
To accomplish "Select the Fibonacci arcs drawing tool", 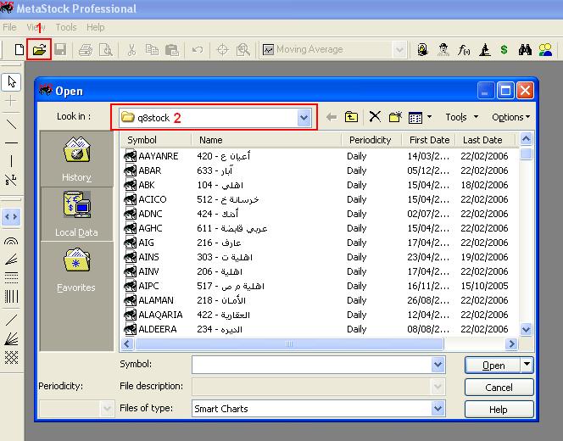I will 11,241.
